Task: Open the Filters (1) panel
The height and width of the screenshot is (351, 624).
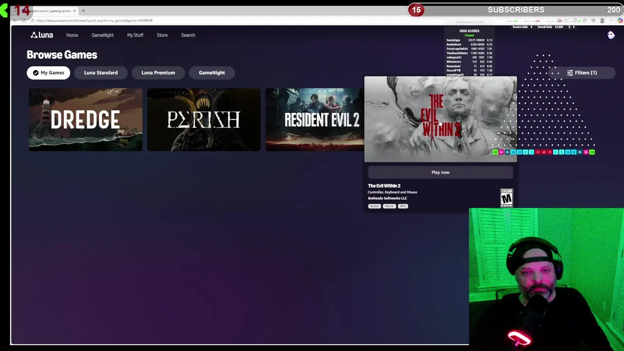Action: (582, 73)
